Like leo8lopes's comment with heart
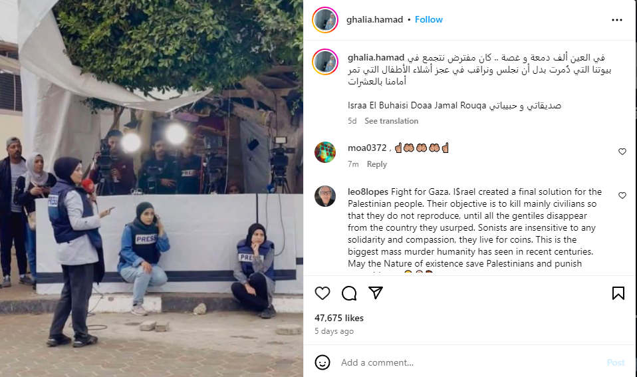The height and width of the screenshot is (377, 637). (622, 195)
